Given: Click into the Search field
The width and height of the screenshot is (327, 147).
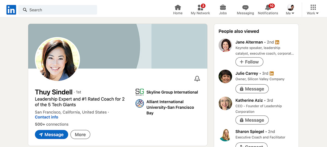Looking at the screenshot, I should (57, 10).
